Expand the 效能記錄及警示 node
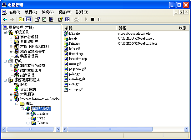Viewport: 191px width, 140px height. click(11, 51)
